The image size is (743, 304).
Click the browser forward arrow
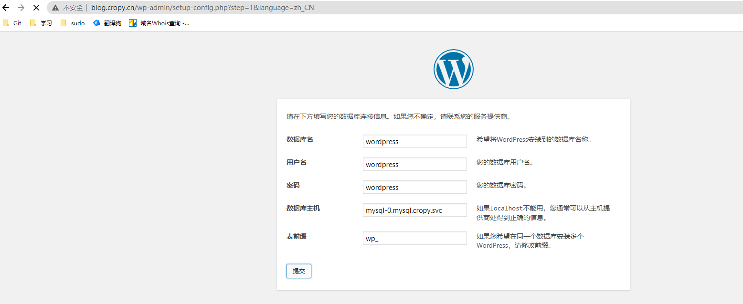pyautogui.click(x=21, y=8)
